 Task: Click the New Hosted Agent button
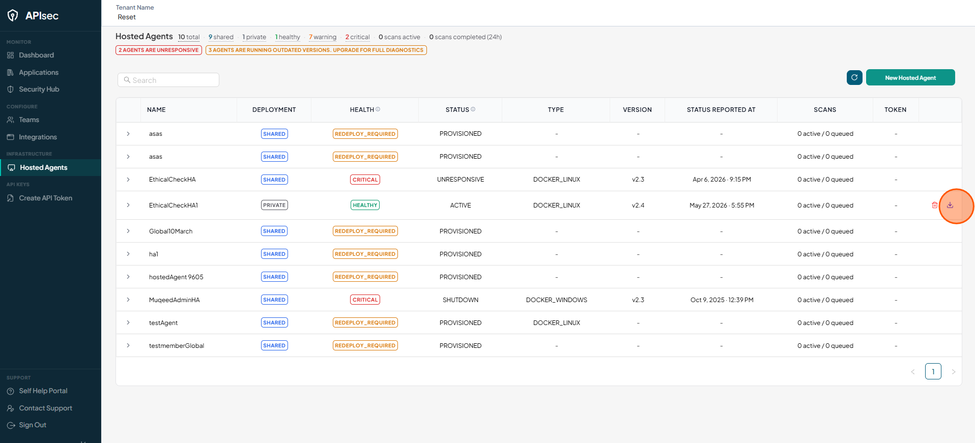click(x=910, y=77)
